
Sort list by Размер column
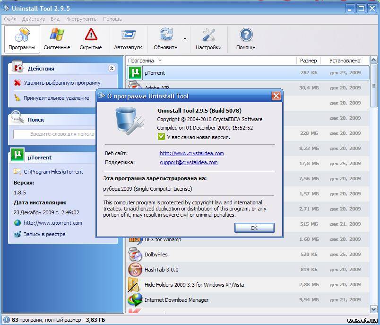pos(308,61)
